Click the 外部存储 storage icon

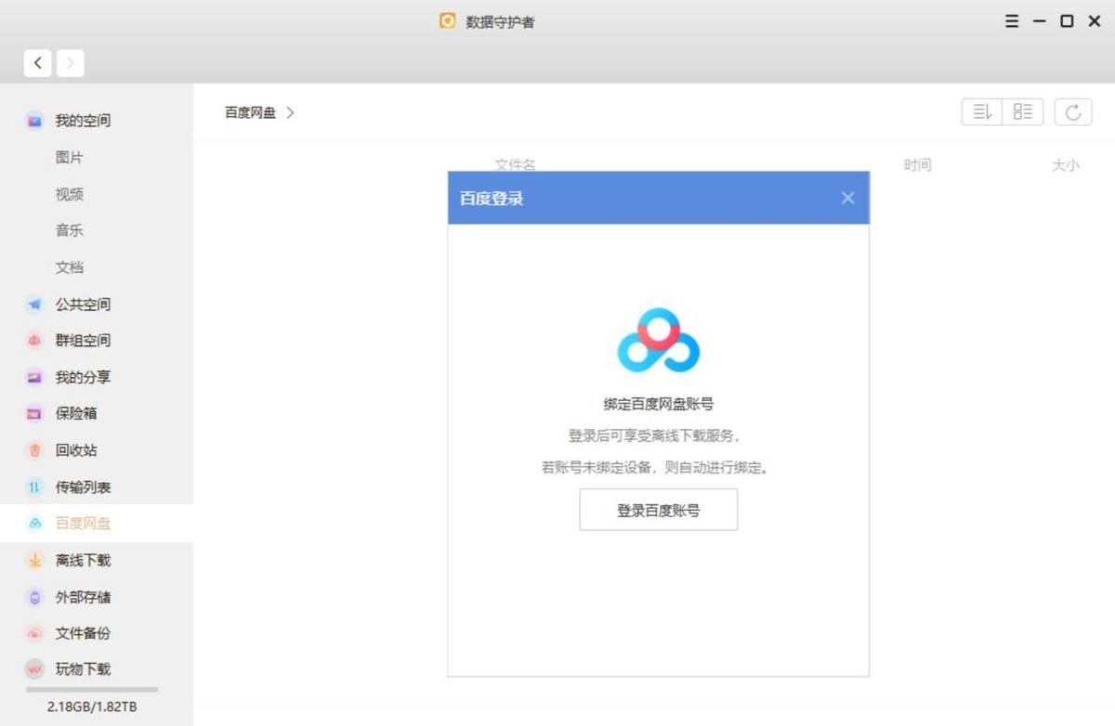click(34, 598)
